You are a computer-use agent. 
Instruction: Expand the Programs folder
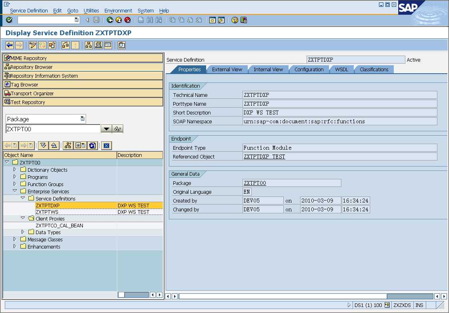(15, 177)
